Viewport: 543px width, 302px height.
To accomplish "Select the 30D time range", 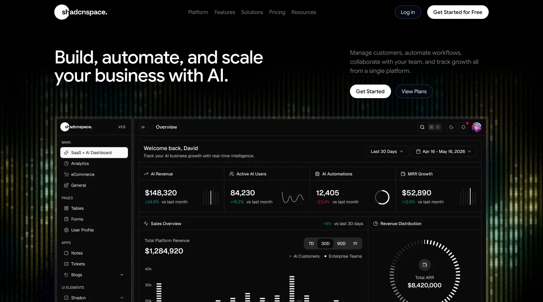I will (325, 243).
